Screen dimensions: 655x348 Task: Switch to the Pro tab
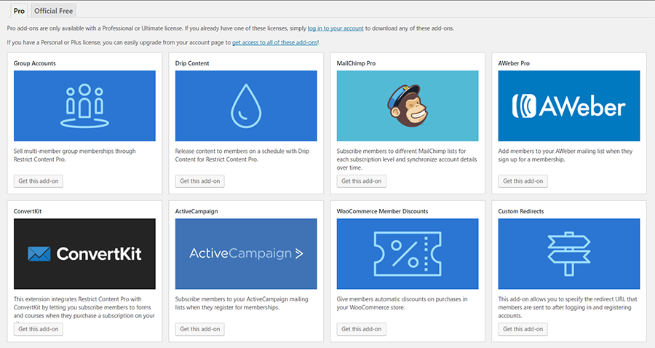click(19, 11)
